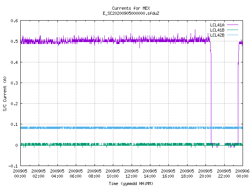Click the y-axis label 'S/C Current (A)'

click(5, 94)
